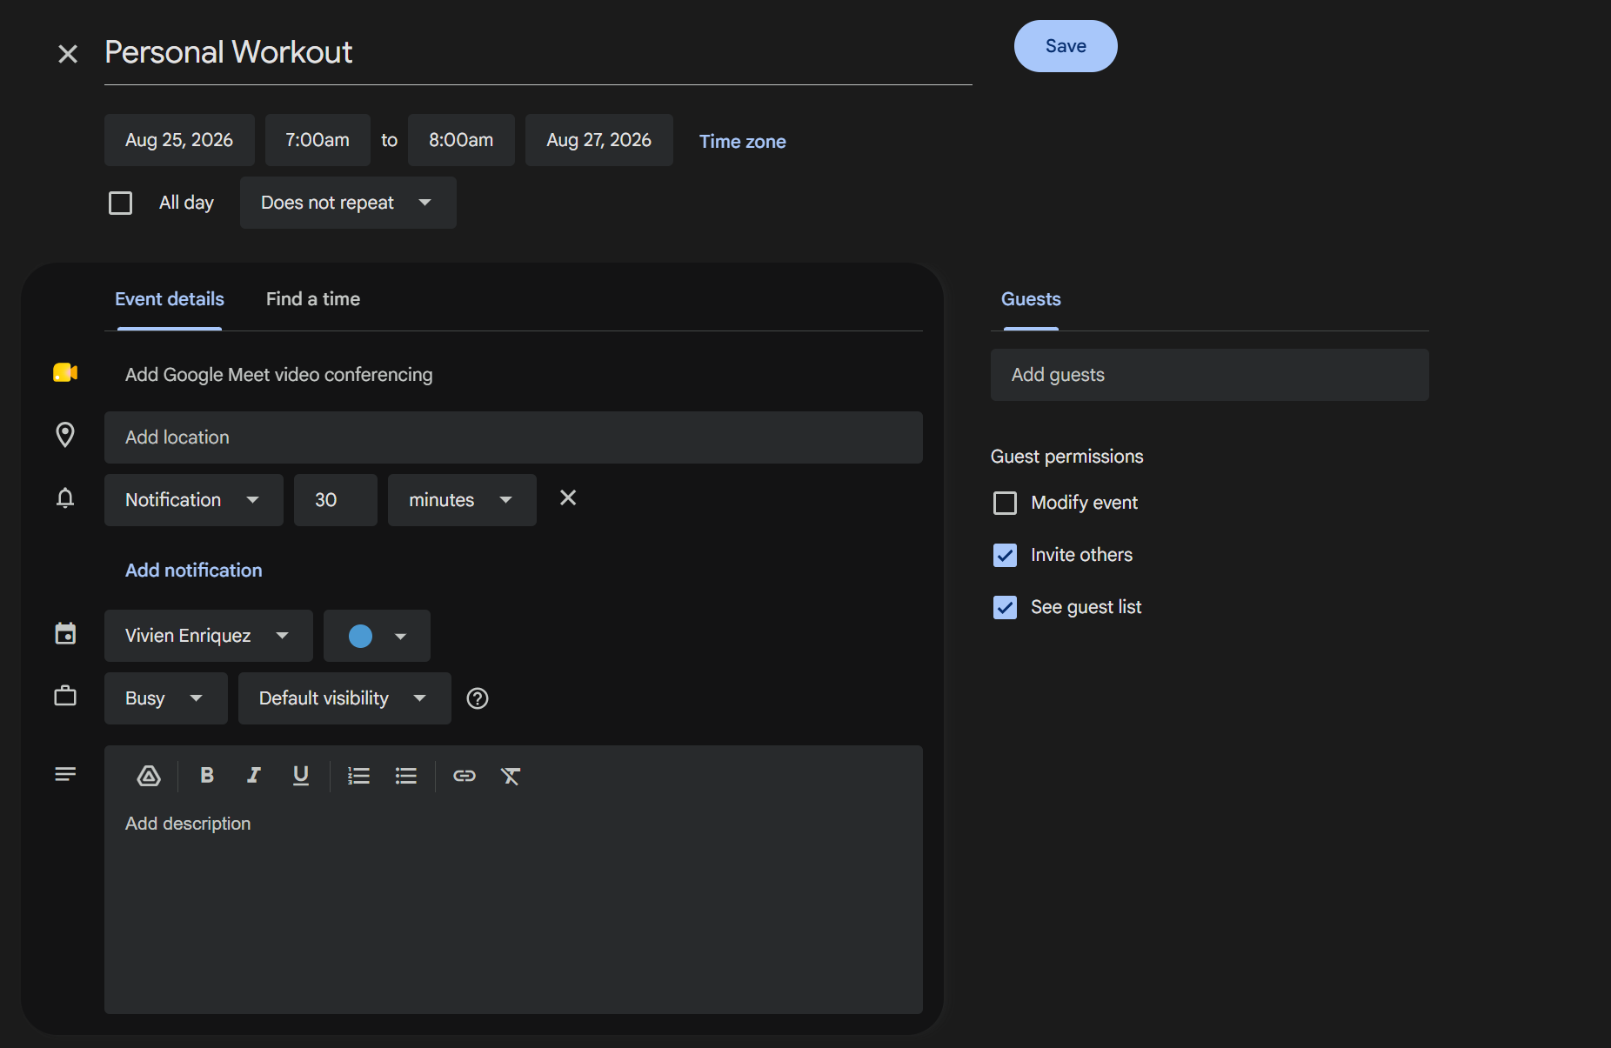
Task: Switch to the Find a time tab
Action: pyautogui.click(x=313, y=299)
